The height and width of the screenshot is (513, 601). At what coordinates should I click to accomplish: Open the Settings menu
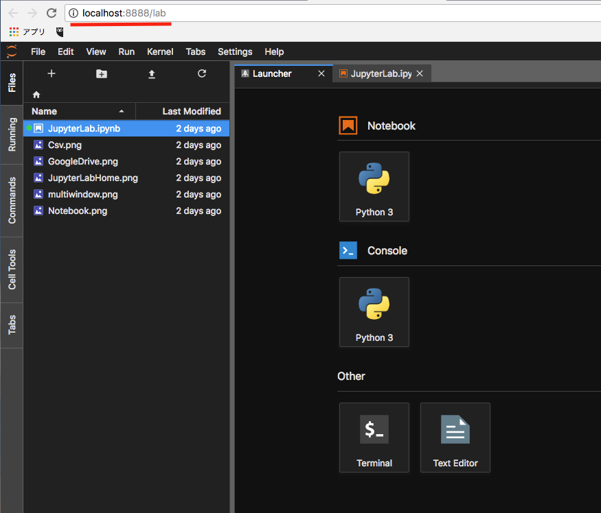click(x=235, y=51)
